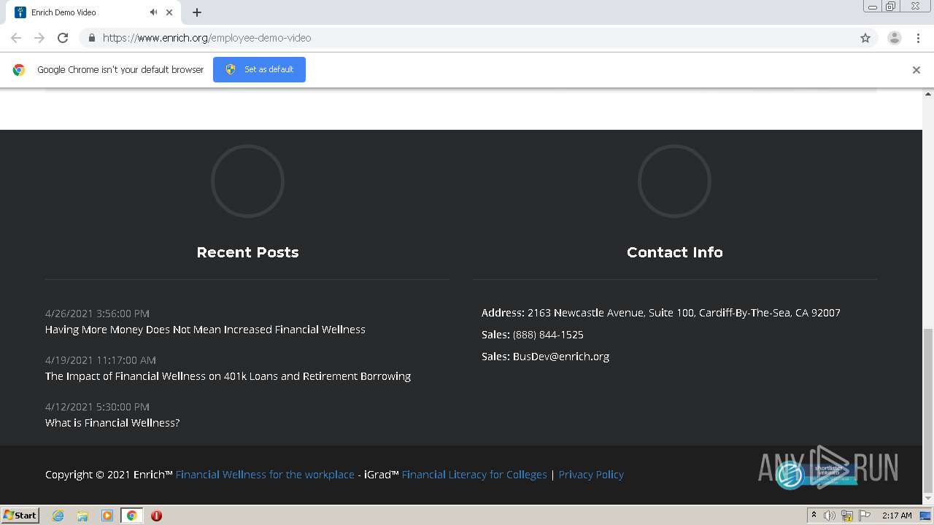Follow 'Financial Wellness for the workplace' link
The width and height of the screenshot is (934, 525).
[x=265, y=475]
